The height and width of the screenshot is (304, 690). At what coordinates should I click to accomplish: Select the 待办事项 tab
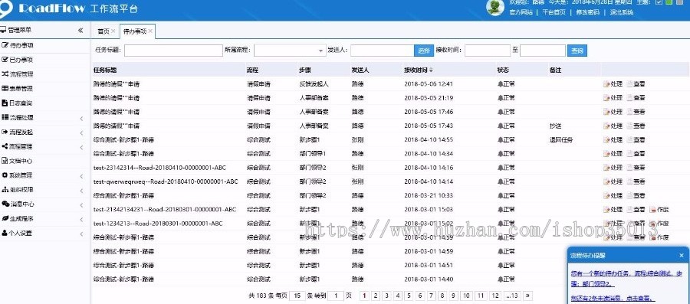click(135, 31)
